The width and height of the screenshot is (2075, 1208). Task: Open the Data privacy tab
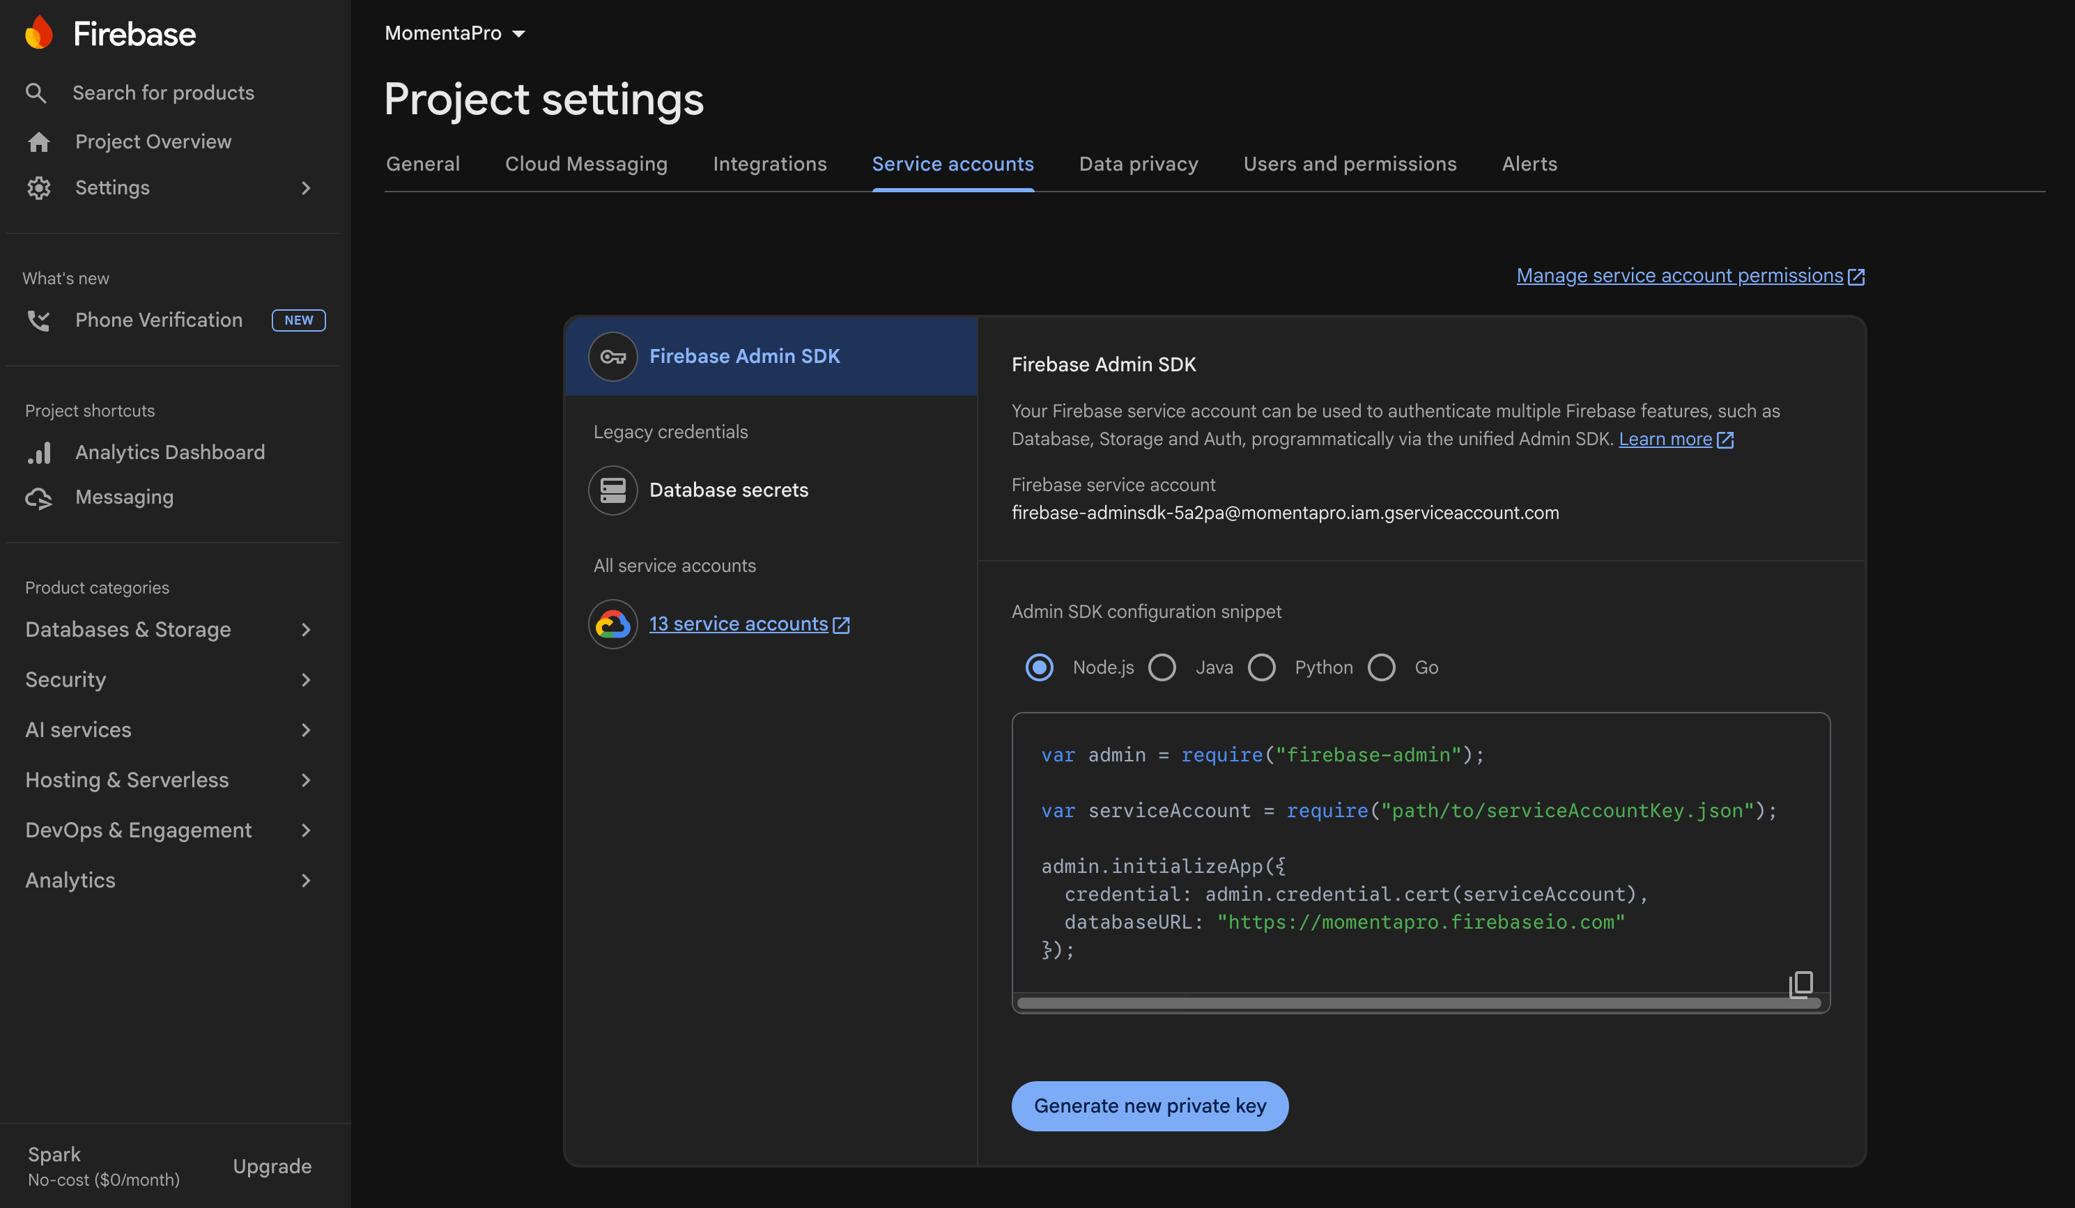1139,164
